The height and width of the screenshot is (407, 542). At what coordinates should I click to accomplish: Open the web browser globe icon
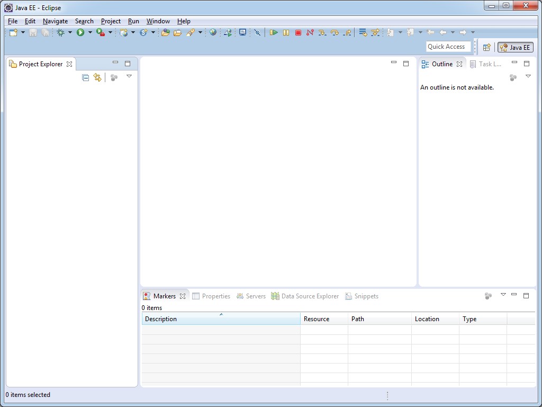[213, 32]
